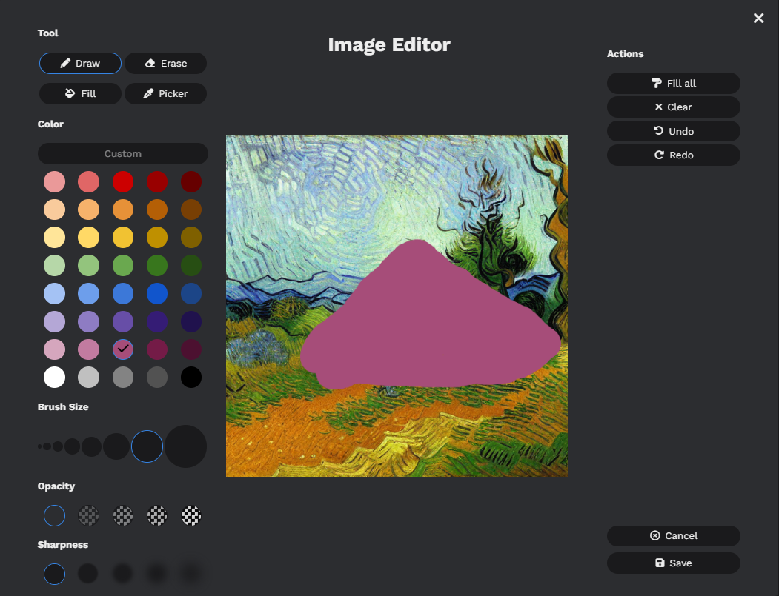Pick the pale green swatch
The width and height of the screenshot is (779, 596).
point(55,266)
